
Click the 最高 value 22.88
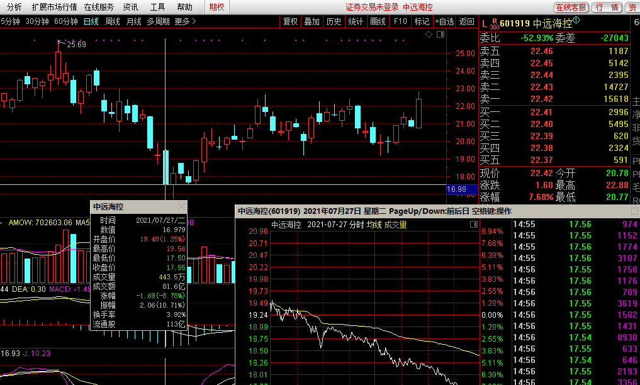[x=617, y=185]
